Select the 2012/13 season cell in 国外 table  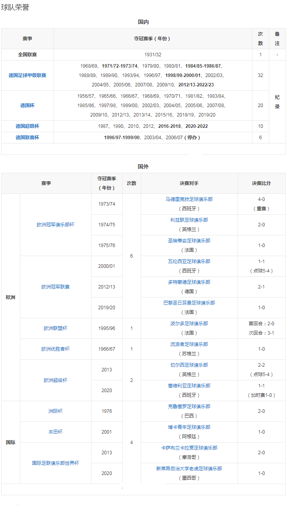(107, 287)
